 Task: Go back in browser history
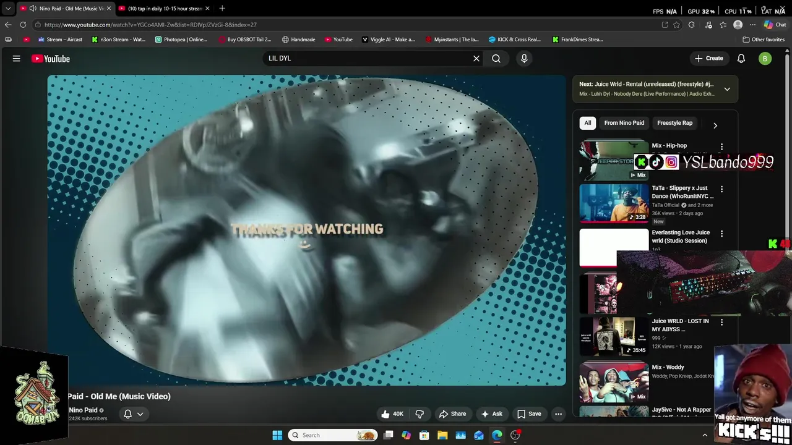pos(8,25)
